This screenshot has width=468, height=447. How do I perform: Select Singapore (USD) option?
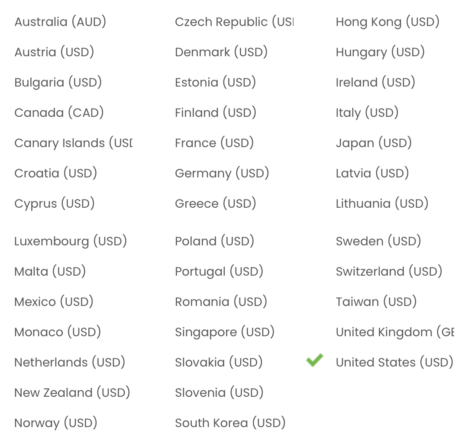(x=225, y=332)
